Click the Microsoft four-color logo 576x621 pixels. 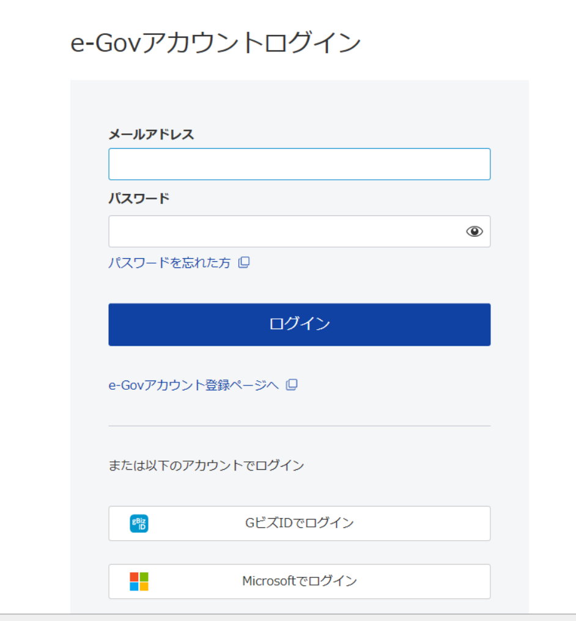(139, 581)
